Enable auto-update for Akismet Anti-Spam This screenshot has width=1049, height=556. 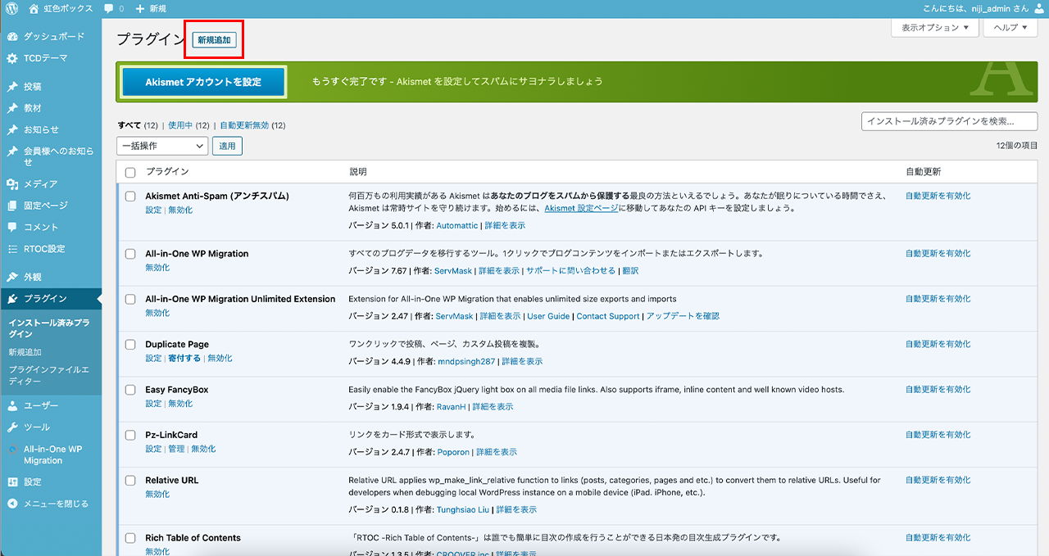tap(938, 196)
